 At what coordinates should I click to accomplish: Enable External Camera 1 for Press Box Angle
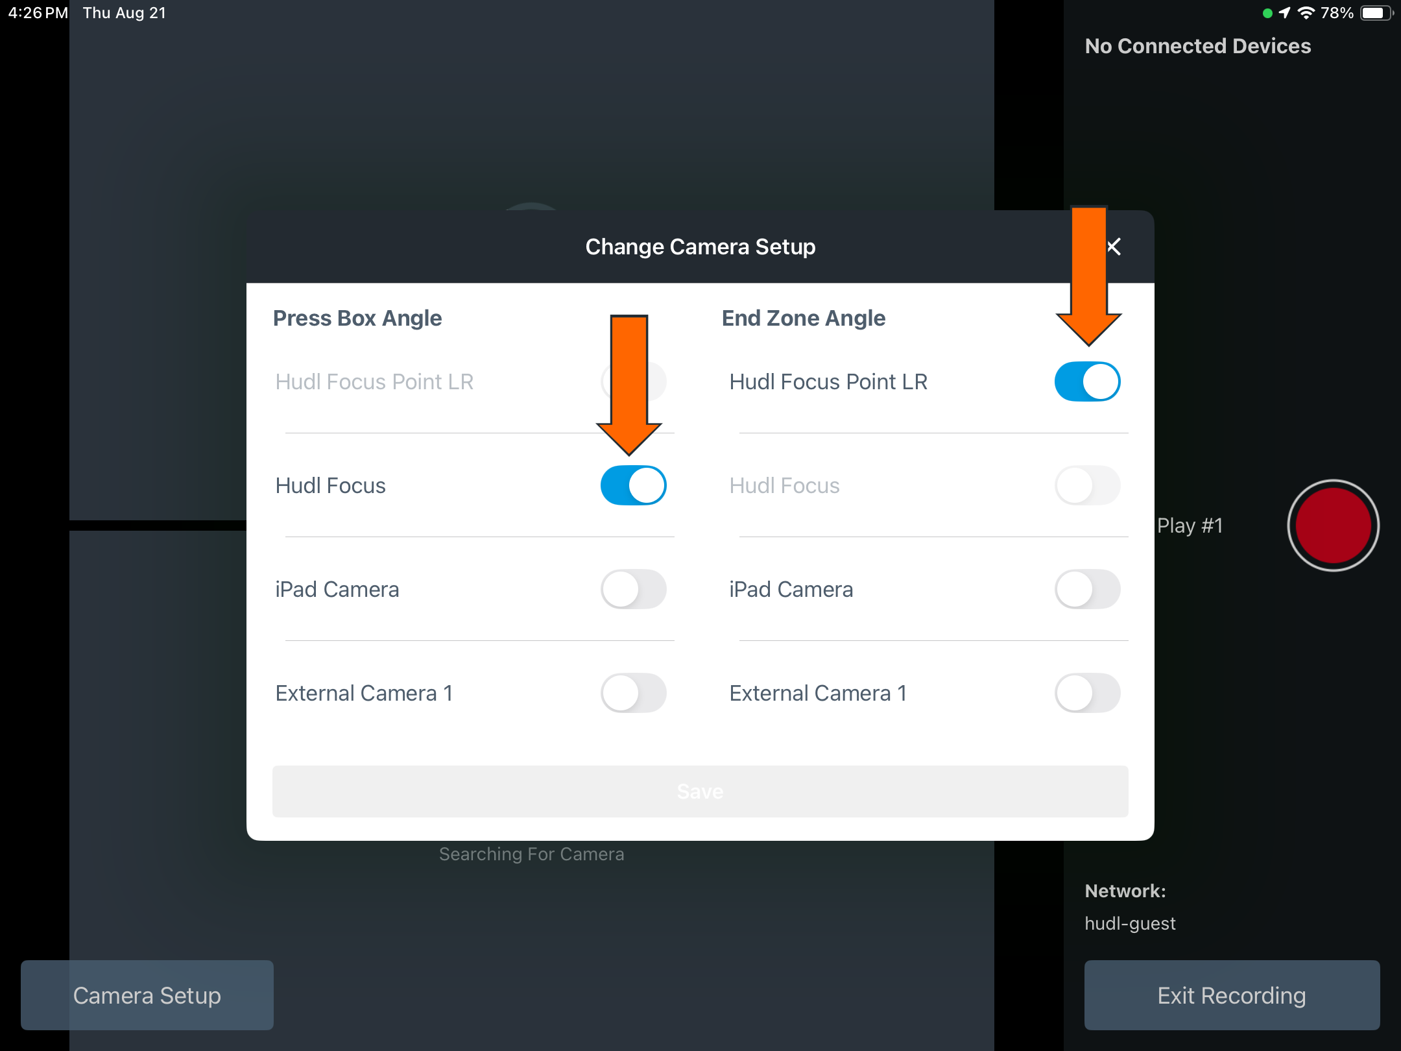pyautogui.click(x=633, y=693)
